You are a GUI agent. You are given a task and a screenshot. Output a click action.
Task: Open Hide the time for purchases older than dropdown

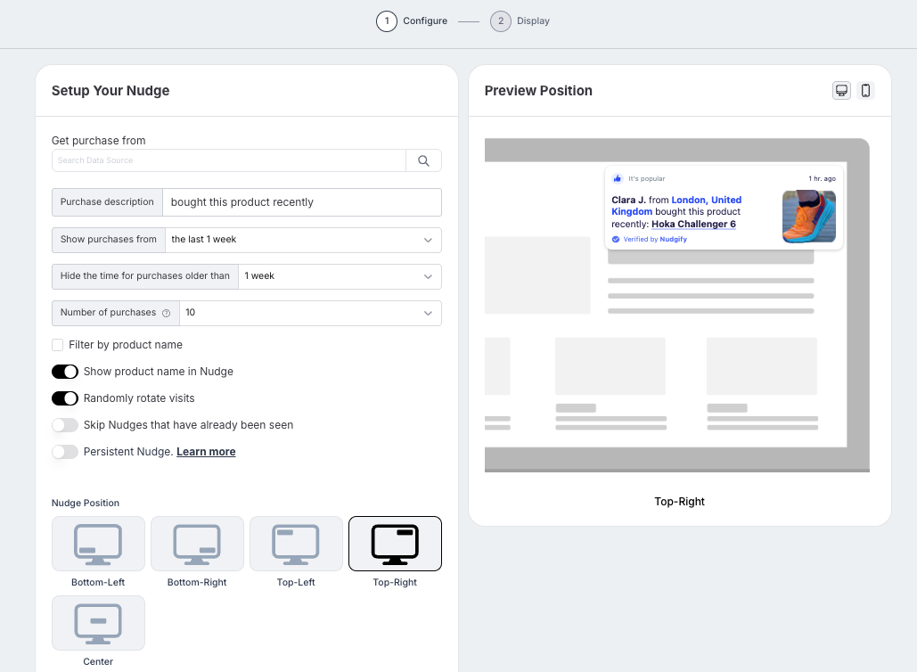coord(340,276)
